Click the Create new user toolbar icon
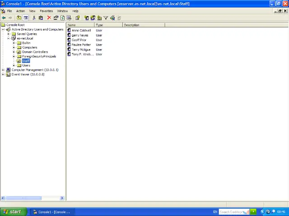The height and width of the screenshot is (216, 289). point(86,18)
